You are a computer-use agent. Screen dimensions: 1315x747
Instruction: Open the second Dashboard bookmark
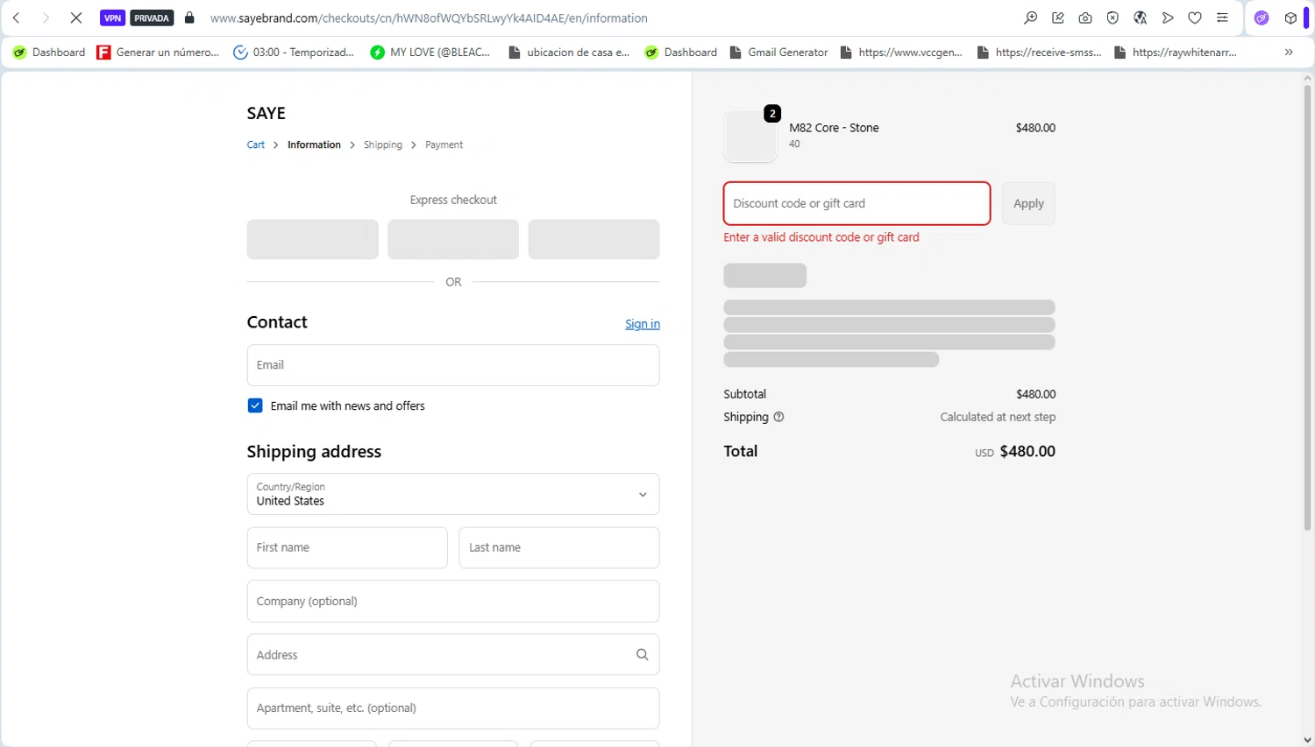click(x=681, y=53)
